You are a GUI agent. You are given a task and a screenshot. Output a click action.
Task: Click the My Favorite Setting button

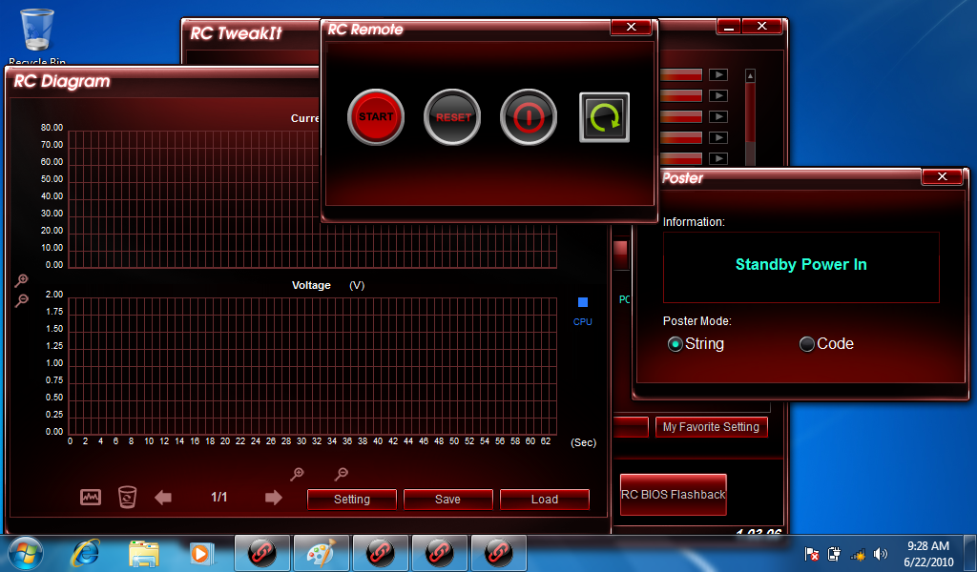point(711,427)
